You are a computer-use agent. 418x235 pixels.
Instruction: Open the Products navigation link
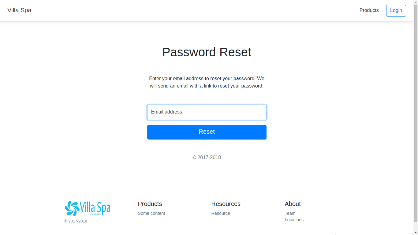pos(369,10)
